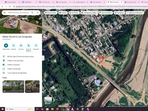
Task: Open the 53 fotos thumbnail
Action: (x=32, y=86)
